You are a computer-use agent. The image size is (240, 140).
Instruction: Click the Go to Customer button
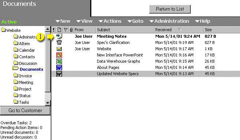tap(25, 111)
